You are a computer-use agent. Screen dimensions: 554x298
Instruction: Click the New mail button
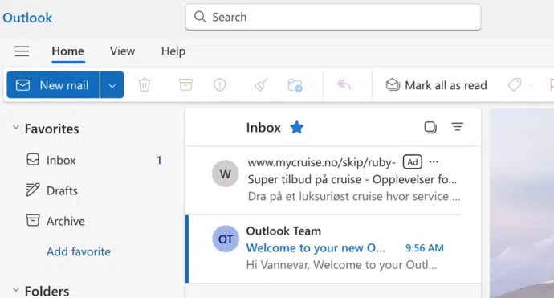(x=53, y=85)
